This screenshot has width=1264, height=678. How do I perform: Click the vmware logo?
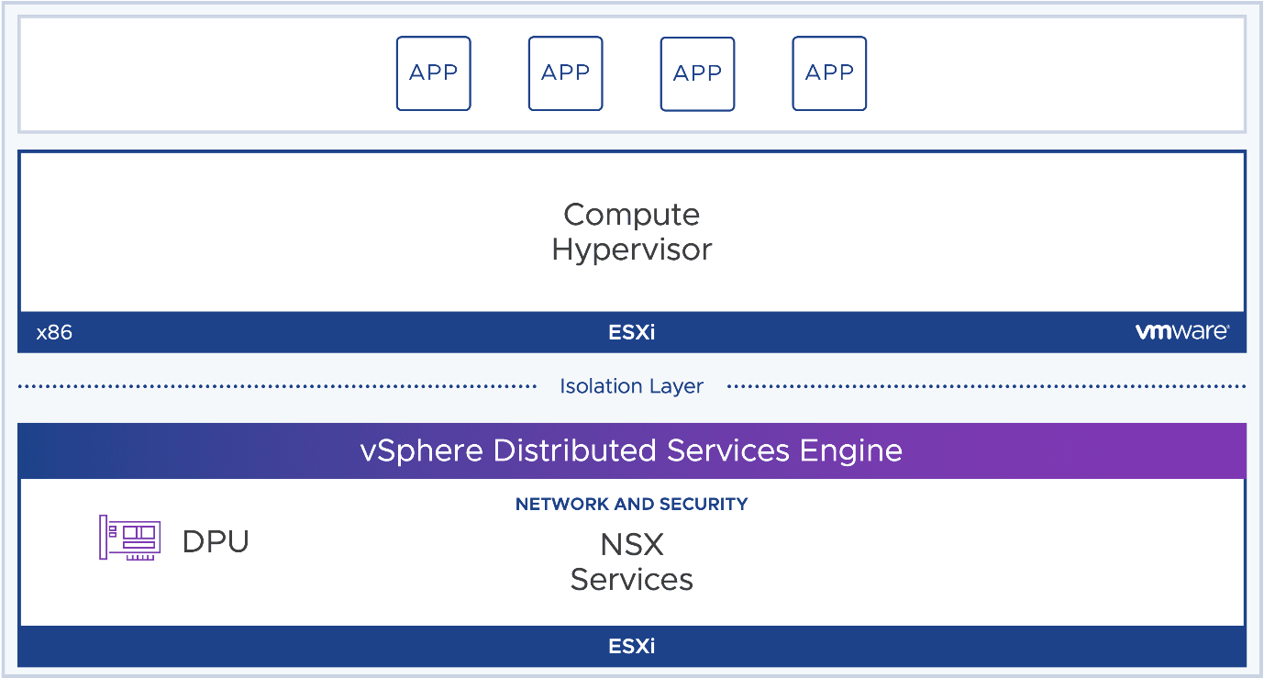[1181, 332]
